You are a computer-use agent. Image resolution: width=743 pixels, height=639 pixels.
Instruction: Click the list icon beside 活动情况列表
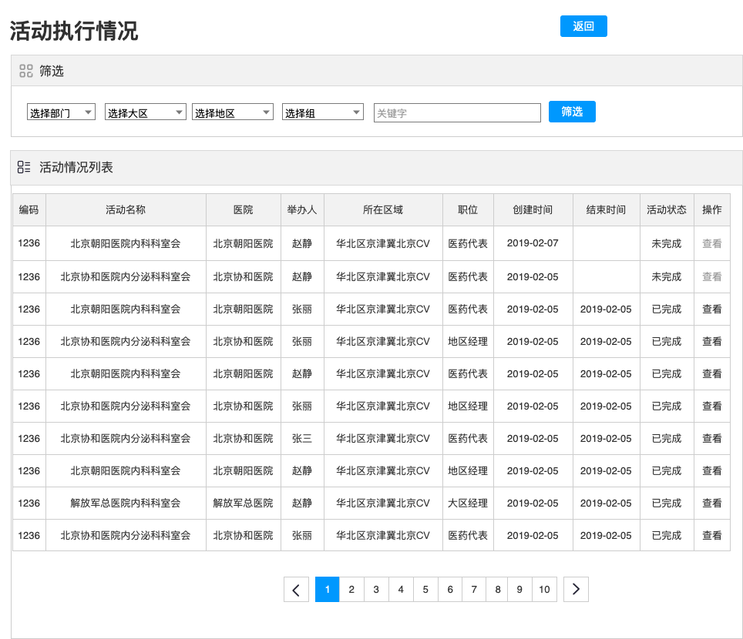point(24,167)
